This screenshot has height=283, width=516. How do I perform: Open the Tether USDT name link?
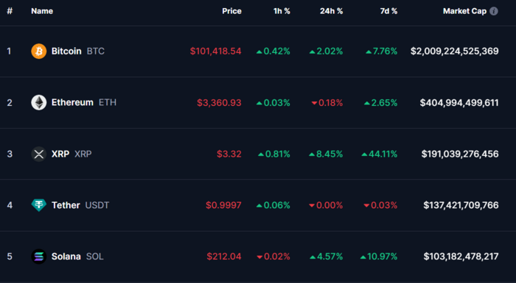[x=80, y=205]
